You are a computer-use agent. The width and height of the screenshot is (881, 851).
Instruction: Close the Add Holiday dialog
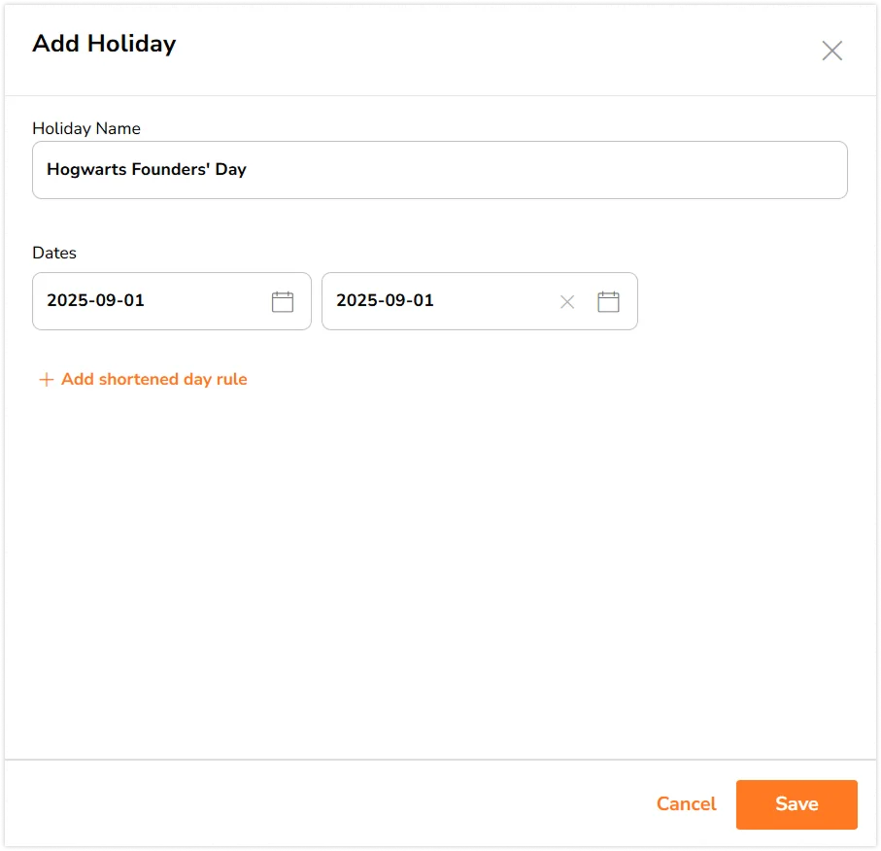click(x=831, y=51)
